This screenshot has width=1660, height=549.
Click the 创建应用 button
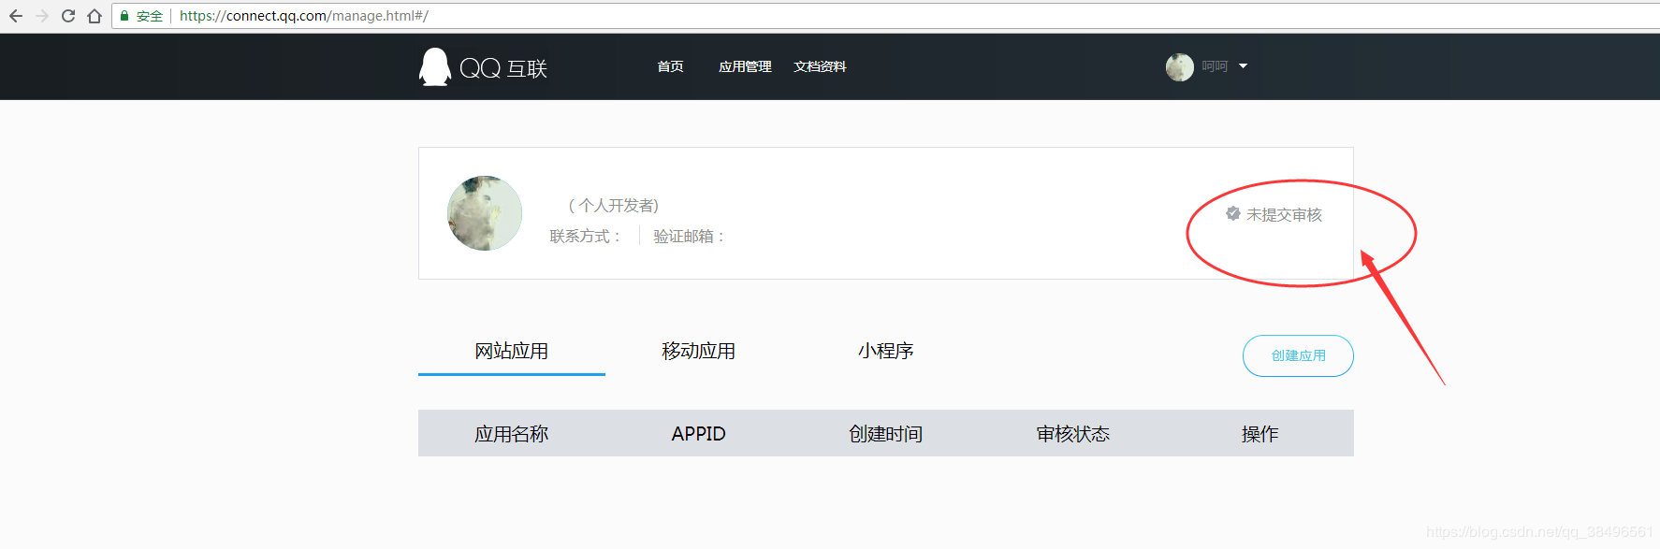tap(1298, 355)
